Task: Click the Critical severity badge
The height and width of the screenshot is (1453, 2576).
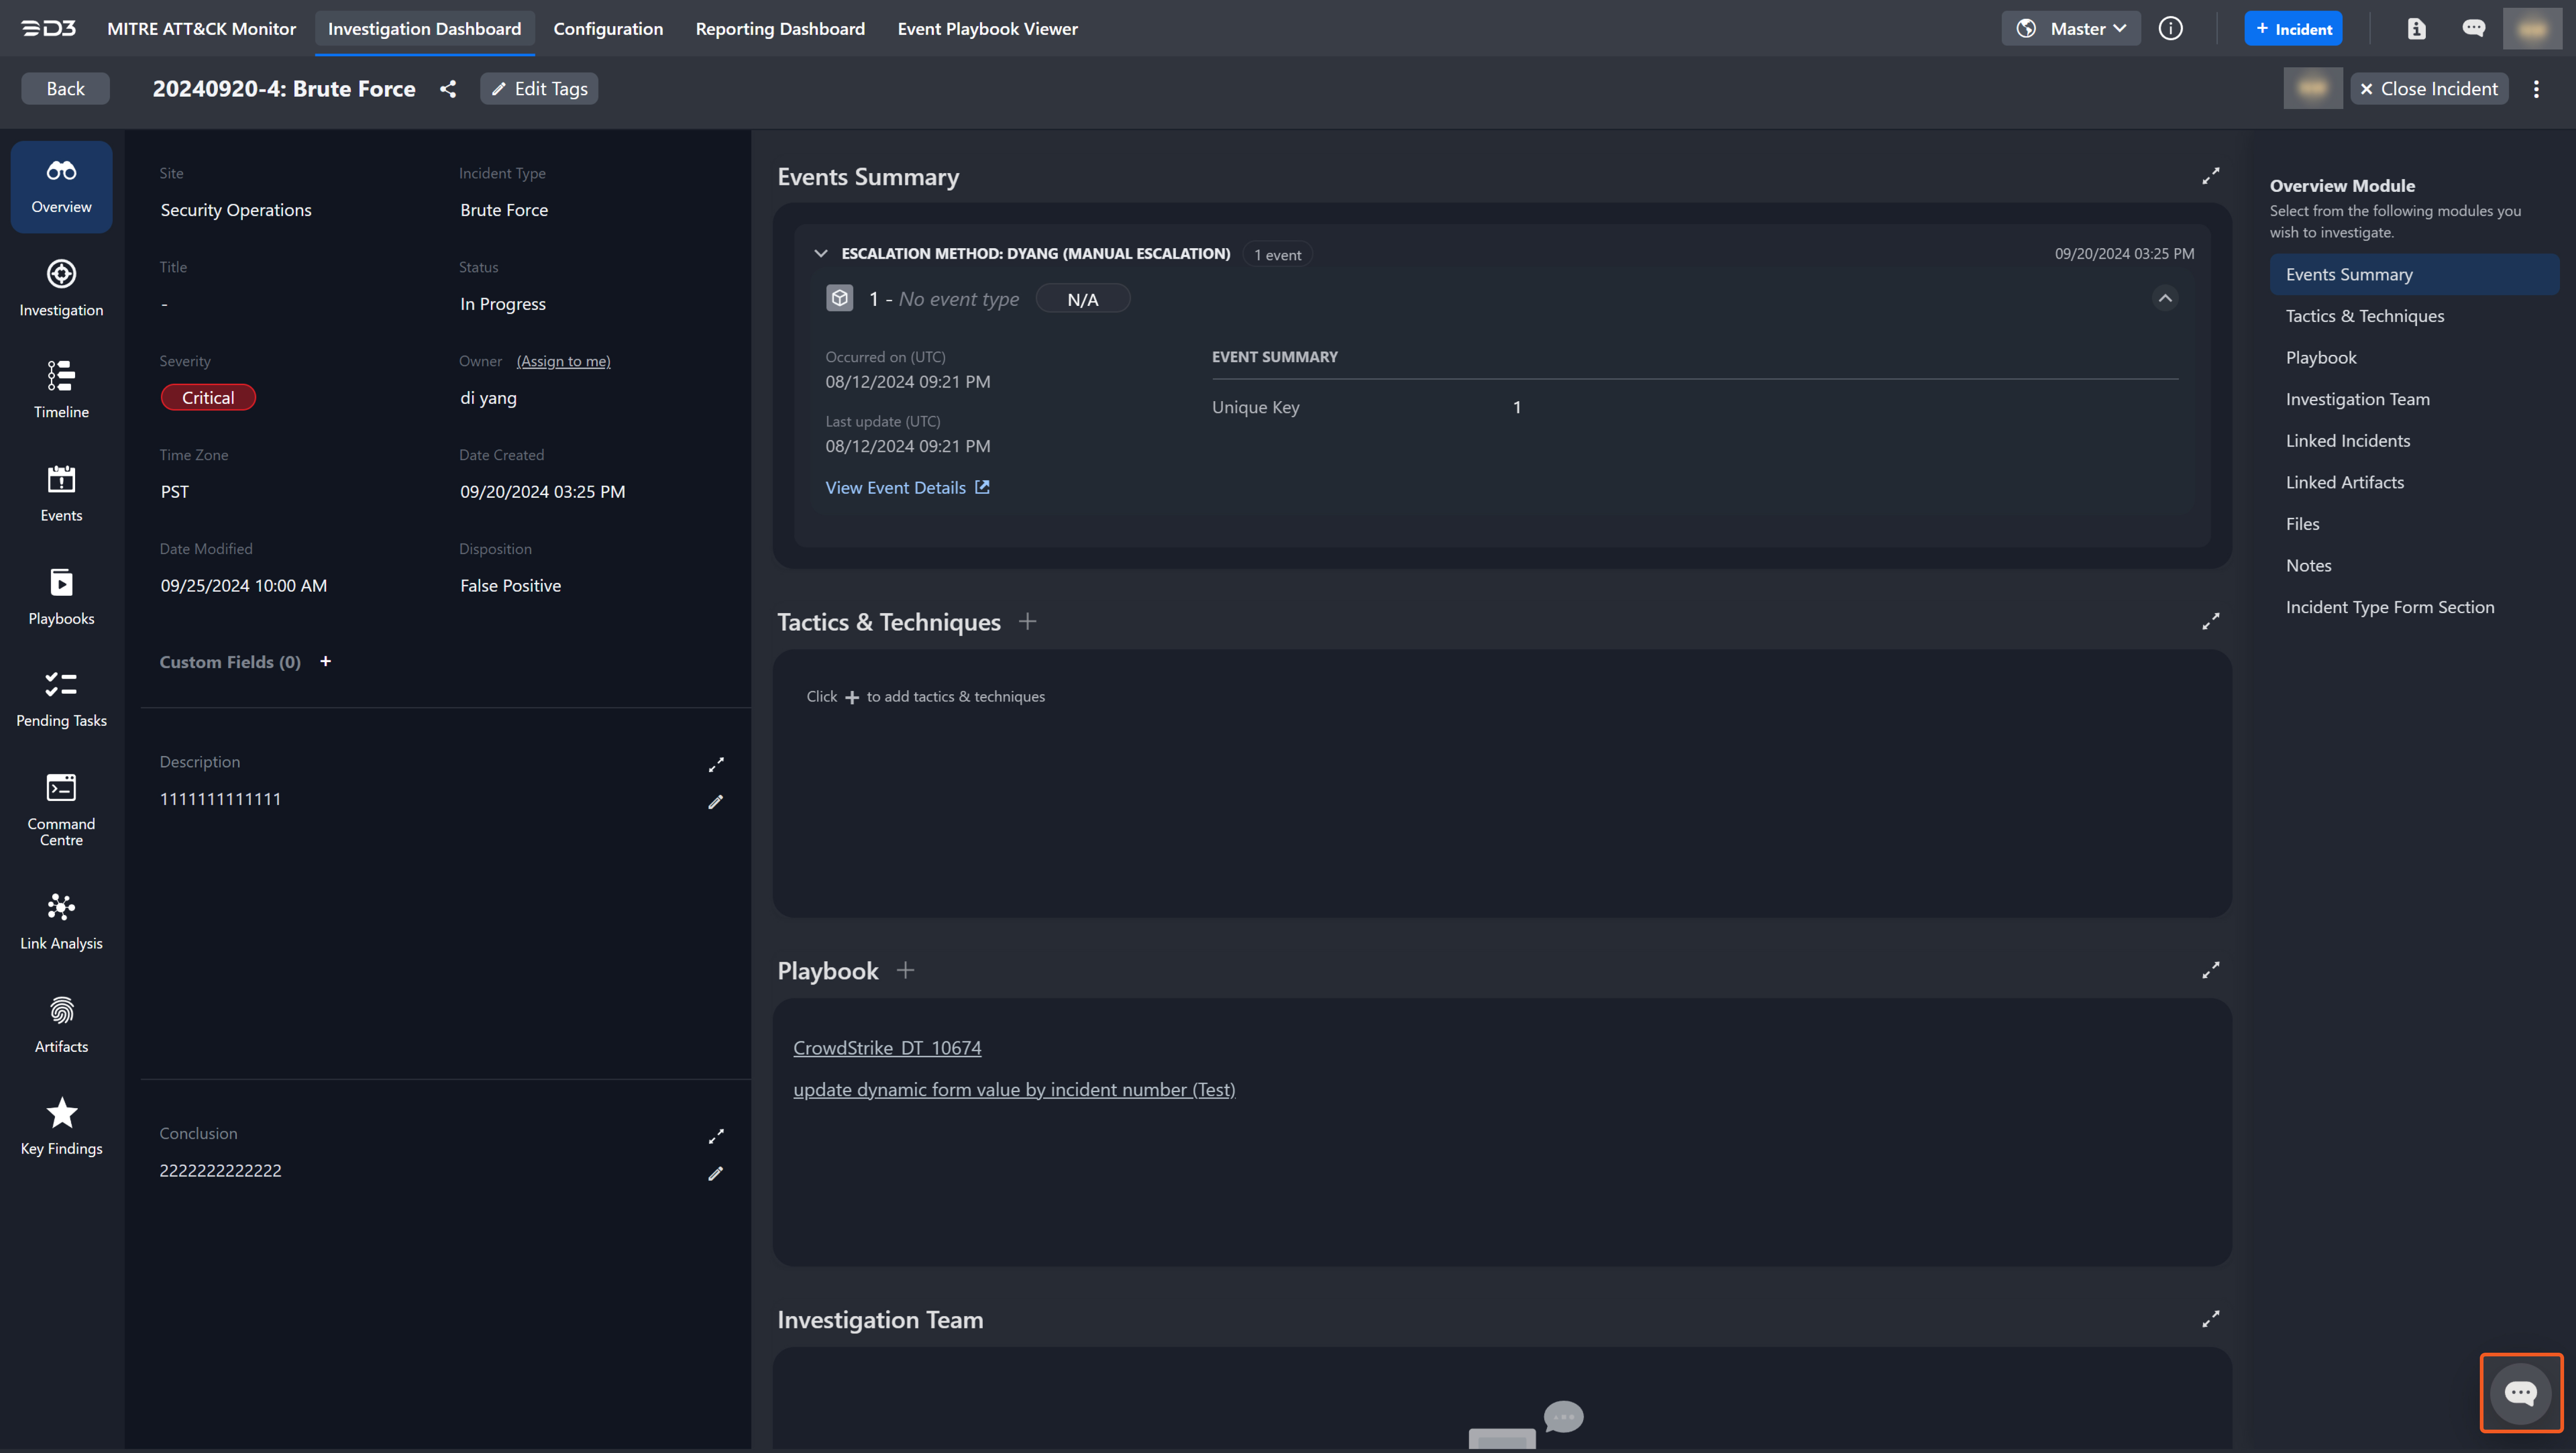Action: pyautogui.click(x=208, y=398)
